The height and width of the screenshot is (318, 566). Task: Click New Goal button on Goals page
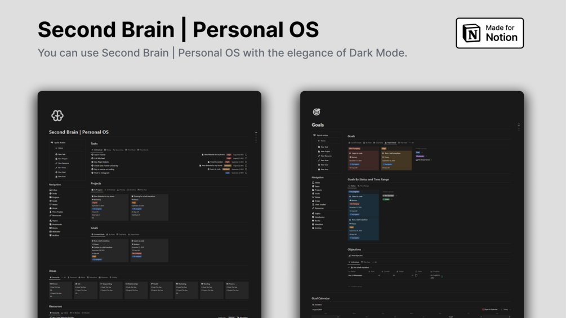click(323, 165)
